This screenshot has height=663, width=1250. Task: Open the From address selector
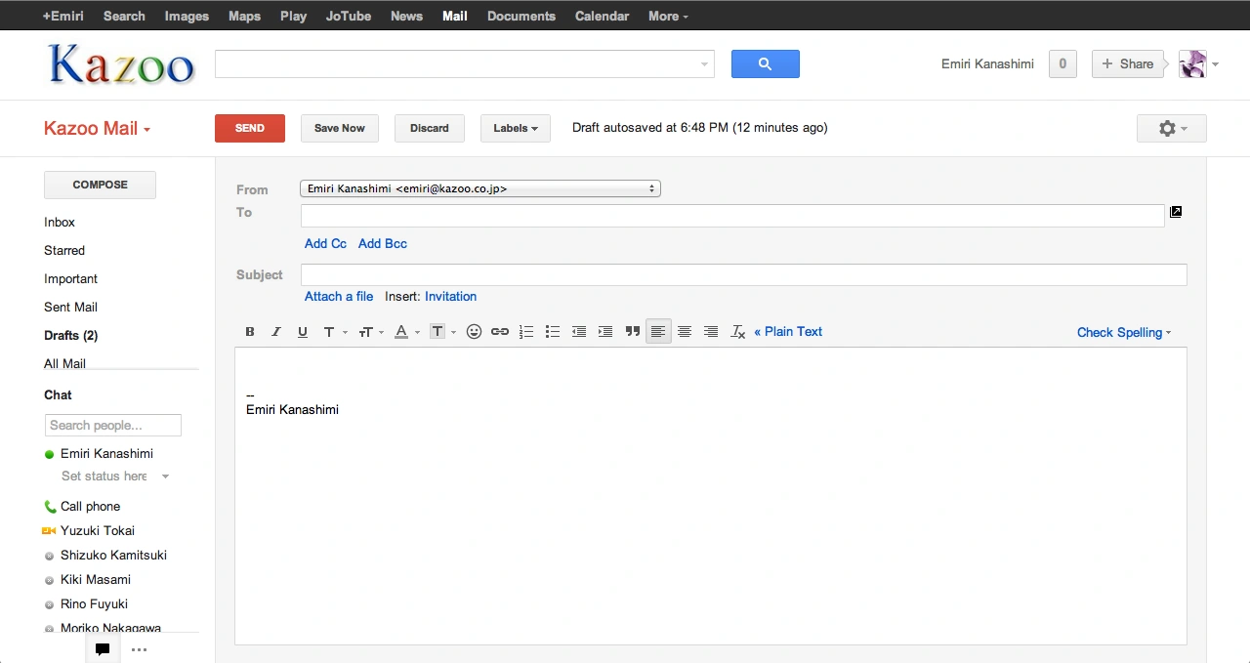[480, 188]
